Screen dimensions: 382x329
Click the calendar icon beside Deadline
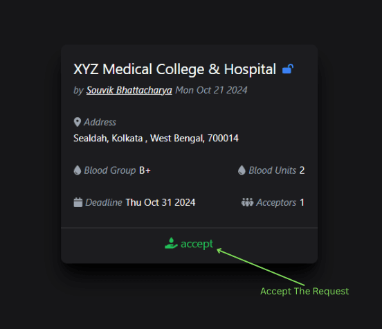pos(78,202)
